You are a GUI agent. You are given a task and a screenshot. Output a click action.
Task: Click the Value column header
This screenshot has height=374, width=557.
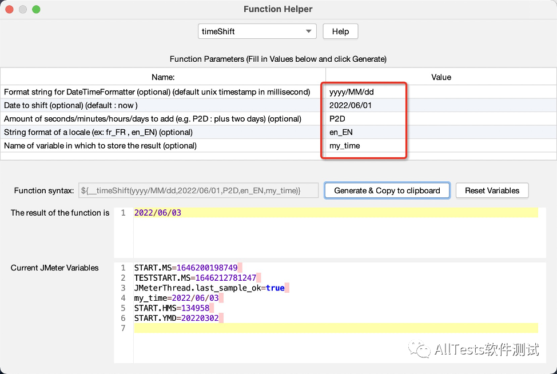pyautogui.click(x=441, y=77)
